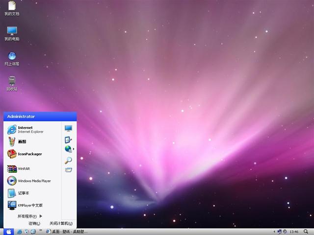Open search magnifier icon in start menu
This screenshot has height=235, width=314.
click(x=68, y=160)
